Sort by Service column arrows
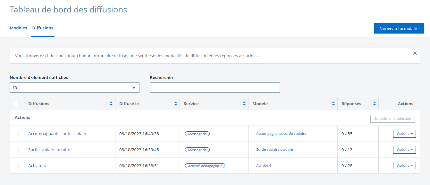Screen dimensions: 430x185 click(244, 104)
